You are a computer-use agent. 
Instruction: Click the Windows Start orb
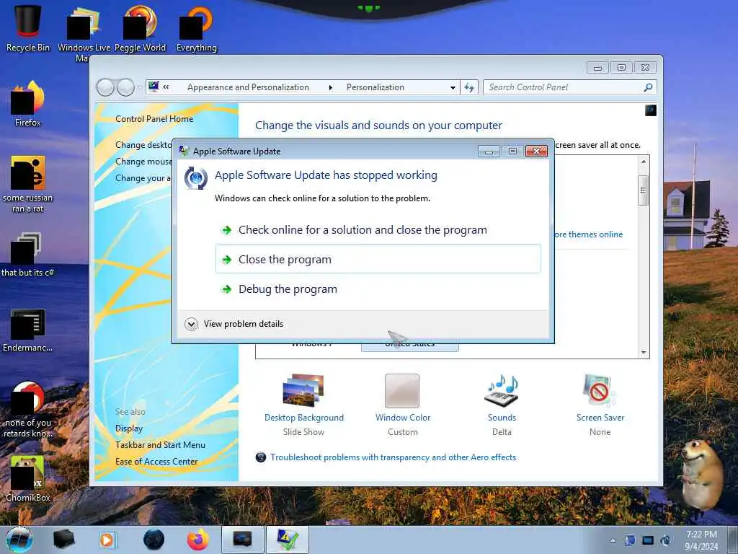coord(19,540)
